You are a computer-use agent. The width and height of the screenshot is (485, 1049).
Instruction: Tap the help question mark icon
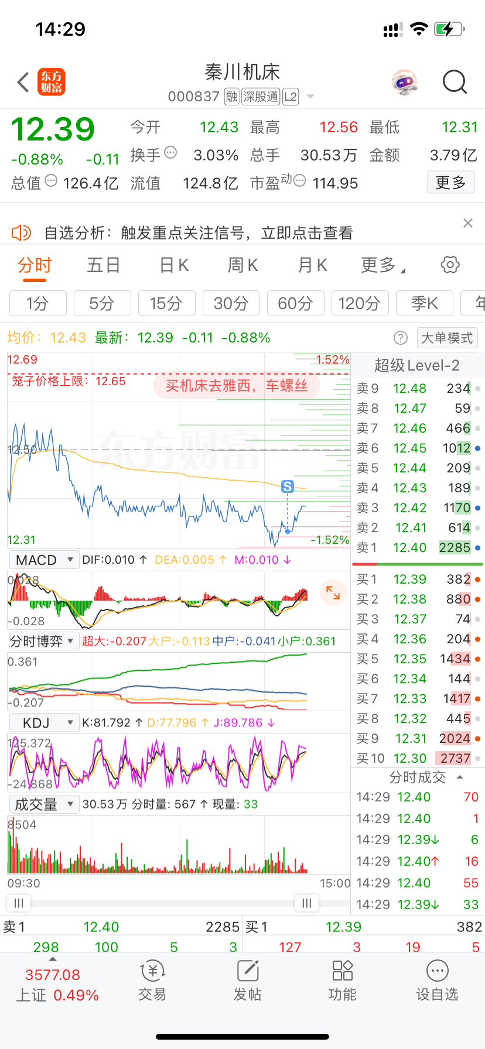(401, 338)
